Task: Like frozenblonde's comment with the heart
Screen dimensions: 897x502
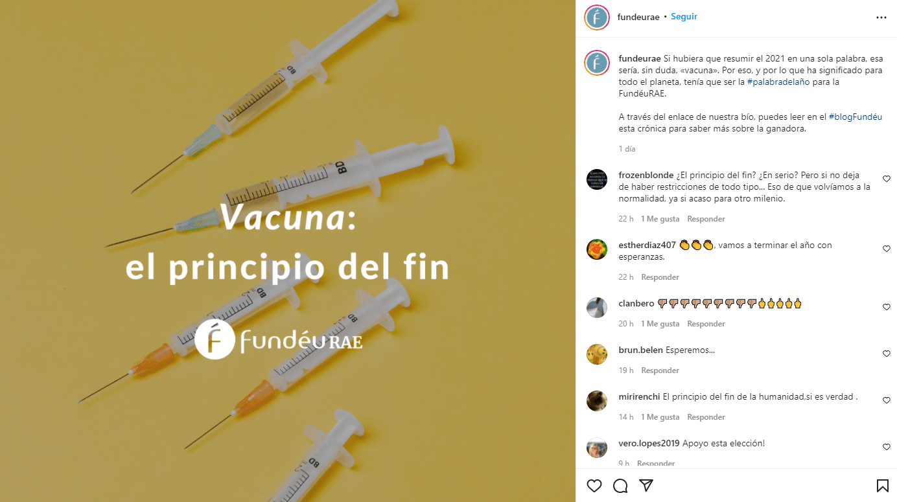Action: click(887, 179)
